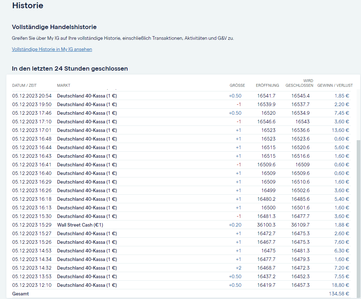Viewport: 361px width, 299px height.
Task: Click the WIRD GESCHLOSSEN column header
Action: click(299, 83)
